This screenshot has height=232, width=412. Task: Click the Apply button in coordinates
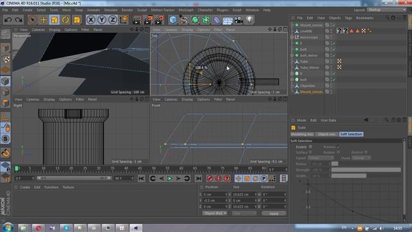[x=274, y=213]
